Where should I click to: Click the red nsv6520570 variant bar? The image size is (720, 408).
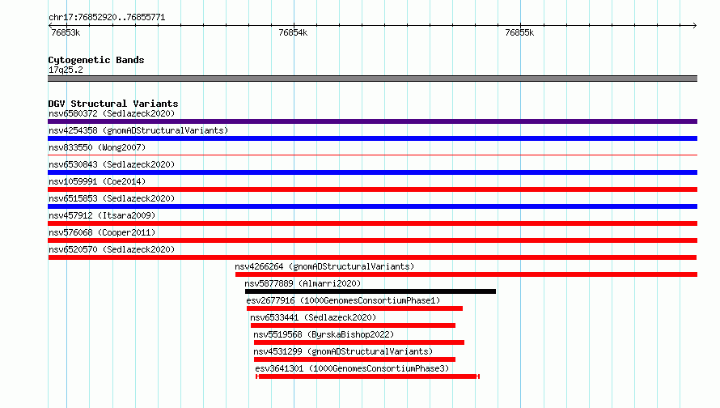point(372,257)
